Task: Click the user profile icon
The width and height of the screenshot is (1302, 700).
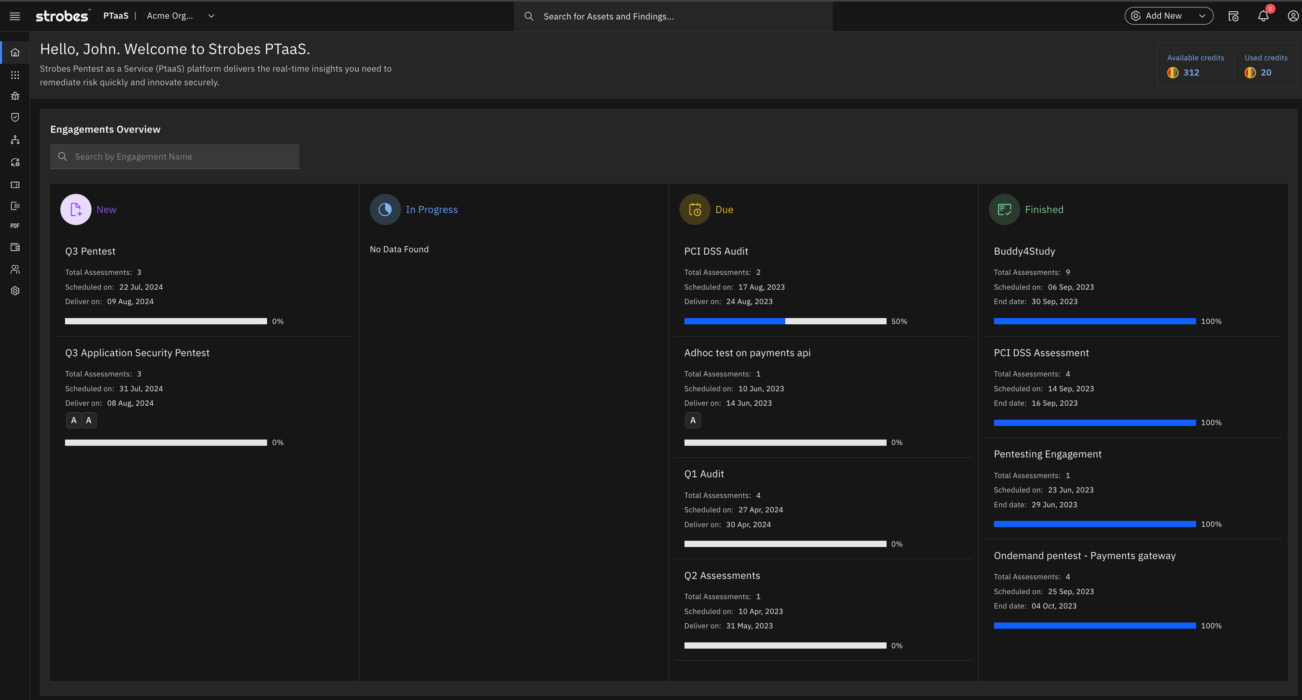Action: tap(1293, 16)
